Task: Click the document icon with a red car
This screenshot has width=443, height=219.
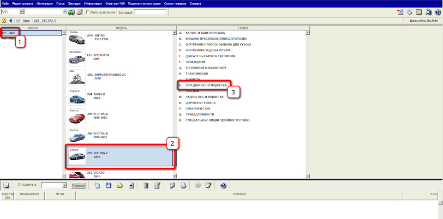Action: coord(80,12)
